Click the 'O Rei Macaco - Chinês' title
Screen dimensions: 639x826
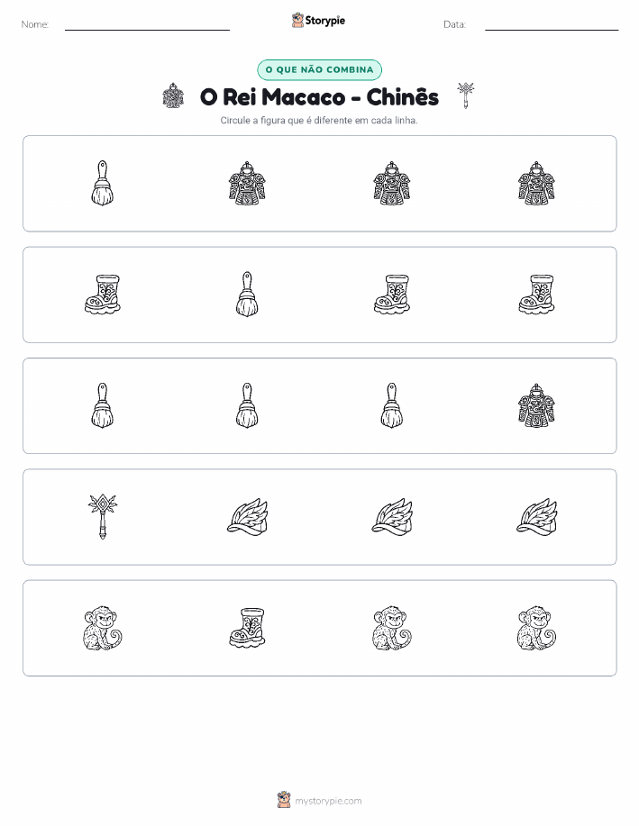click(319, 97)
